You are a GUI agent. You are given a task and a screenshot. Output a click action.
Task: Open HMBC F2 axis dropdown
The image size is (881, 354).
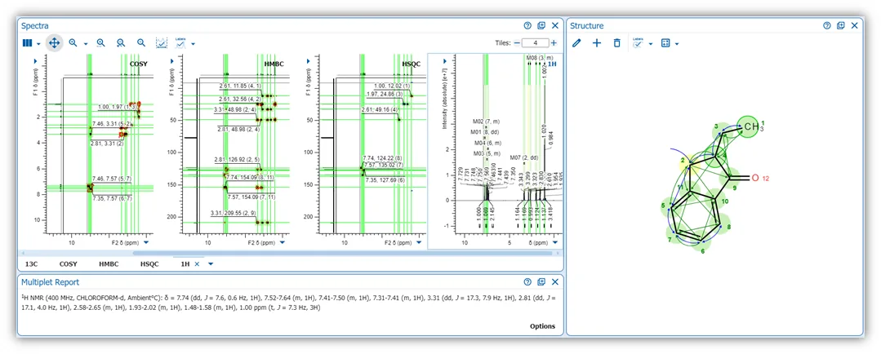pyautogui.click(x=282, y=242)
